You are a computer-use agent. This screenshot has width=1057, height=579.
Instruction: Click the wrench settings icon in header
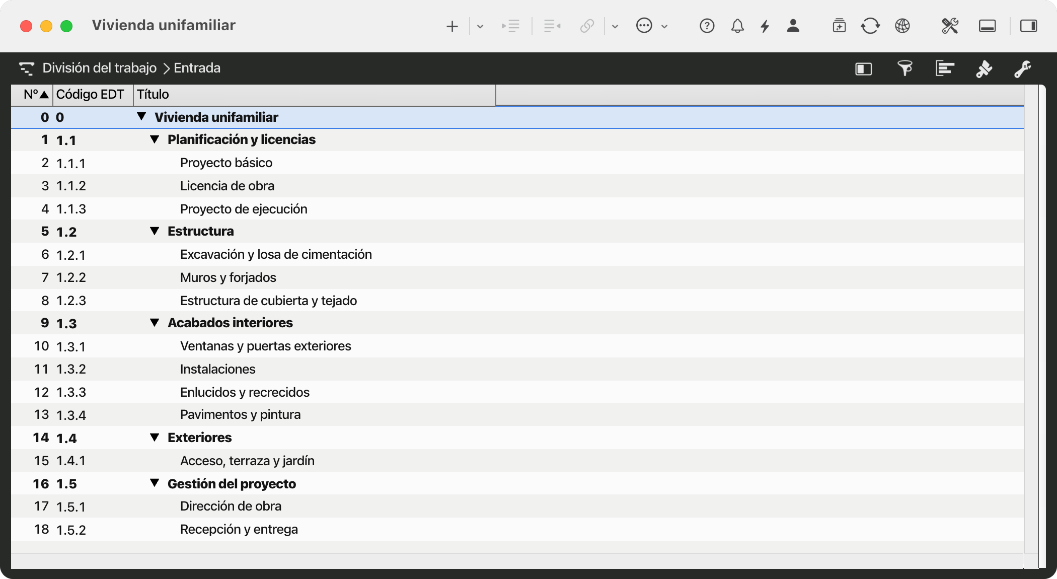click(x=1023, y=68)
